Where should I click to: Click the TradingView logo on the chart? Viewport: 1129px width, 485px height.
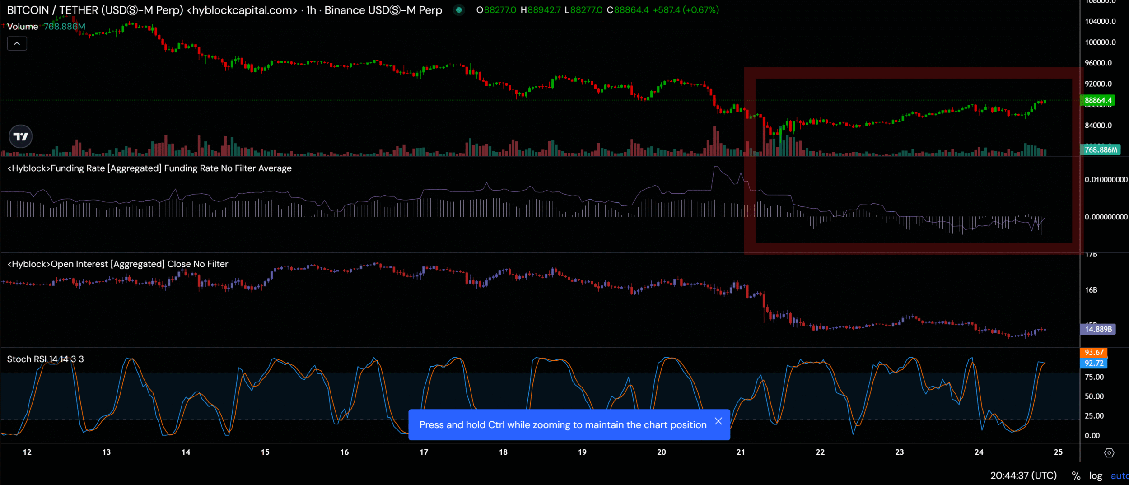click(21, 136)
